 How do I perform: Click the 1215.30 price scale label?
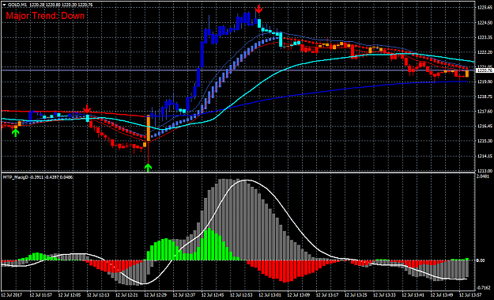tap(485, 141)
